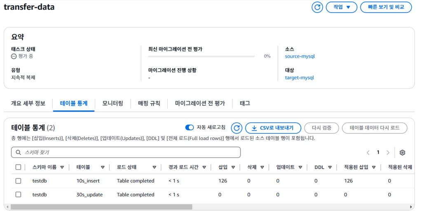This screenshot has height=219, width=422.
Task: Switch to the 모니터링 tab
Action: click(113, 103)
